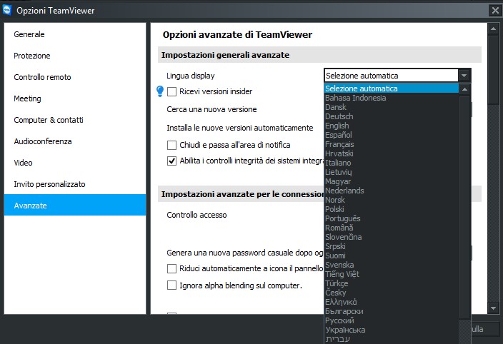Select Polski language option
This screenshot has height=344, width=503.
point(392,209)
